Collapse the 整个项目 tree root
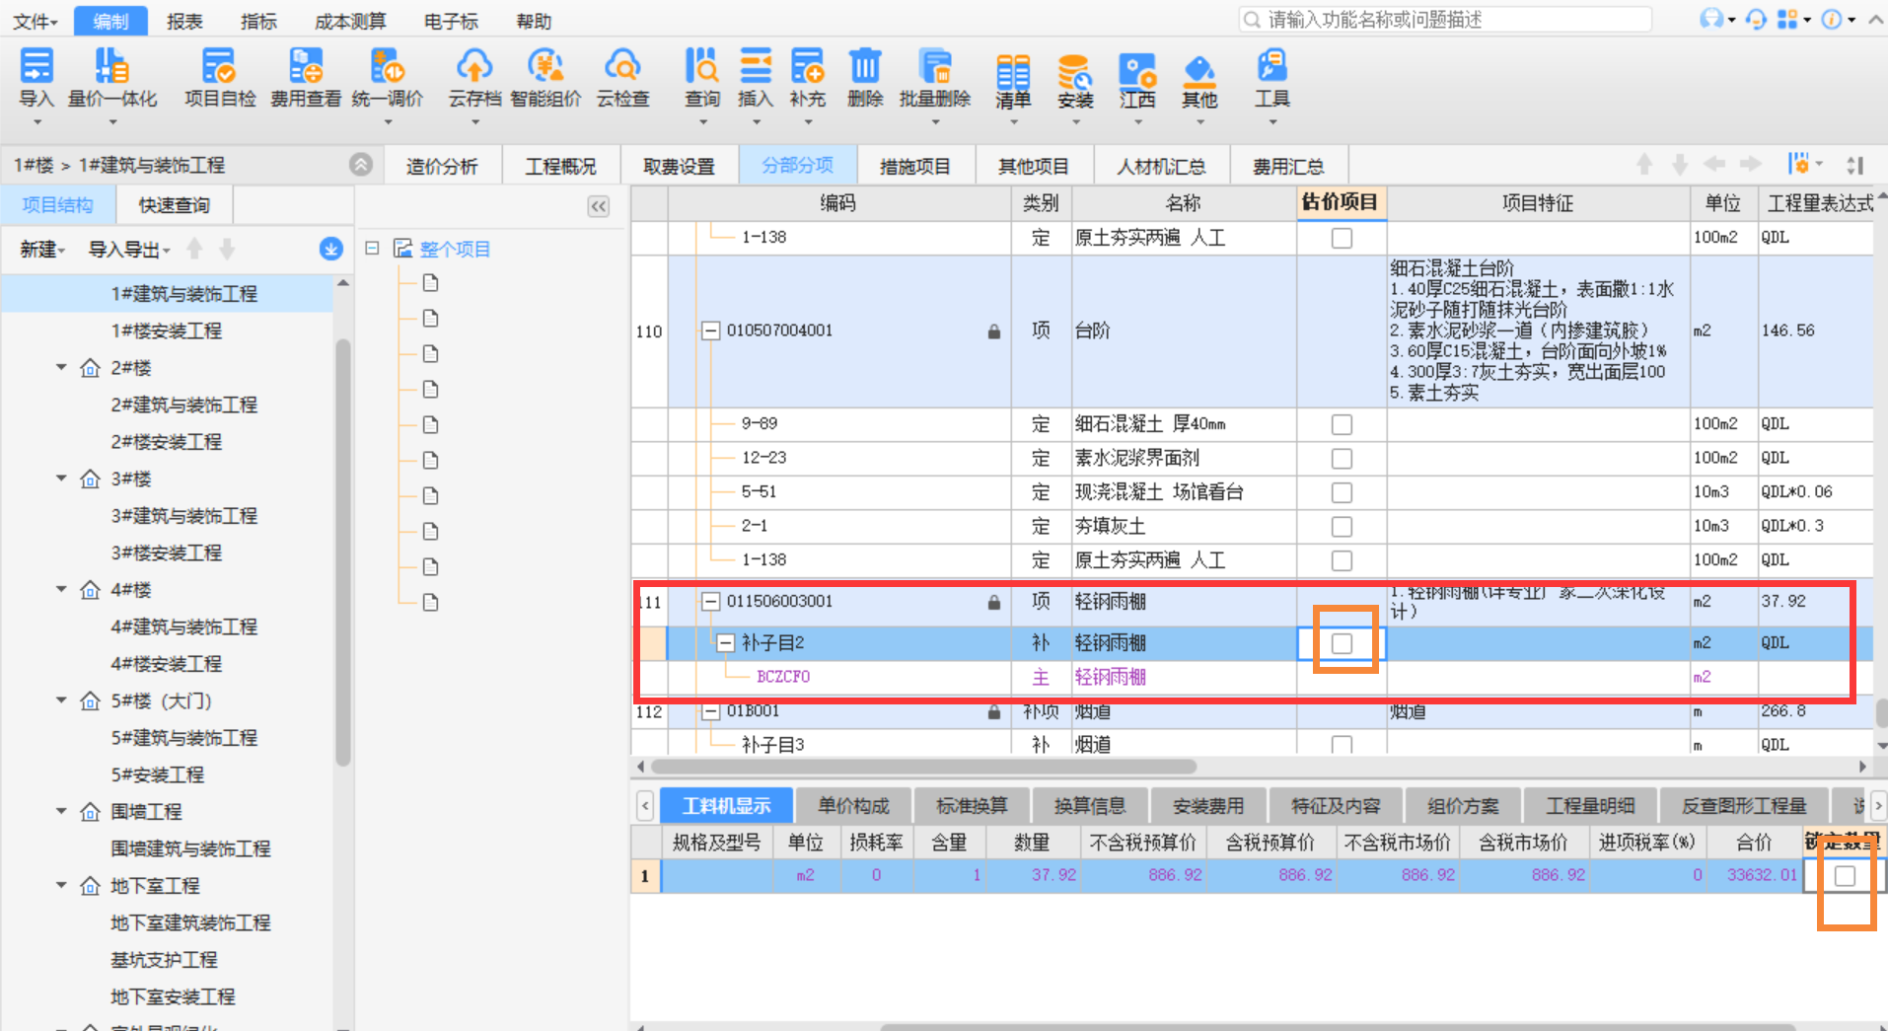 [x=372, y=249]
